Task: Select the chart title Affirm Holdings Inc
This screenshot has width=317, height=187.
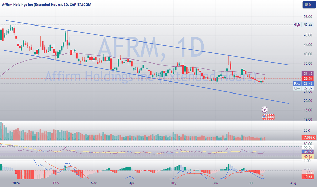Action: pyautogui.click(x=47, y=5)
